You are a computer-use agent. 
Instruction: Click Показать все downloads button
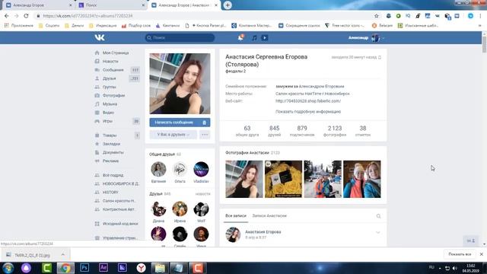tap(460, 254)
